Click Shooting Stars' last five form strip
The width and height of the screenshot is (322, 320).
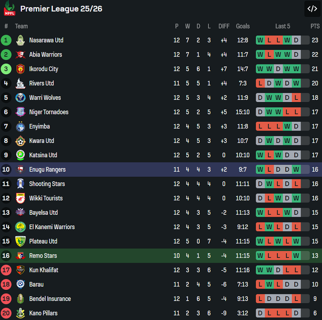point(282,184)
